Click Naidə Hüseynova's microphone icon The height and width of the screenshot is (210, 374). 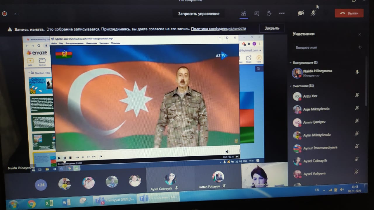pyautogui.click(x=357, y=72)
